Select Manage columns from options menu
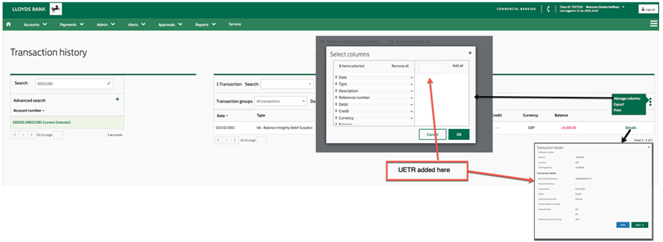Viewport: 663px width, 242px height. click(626, 98)
